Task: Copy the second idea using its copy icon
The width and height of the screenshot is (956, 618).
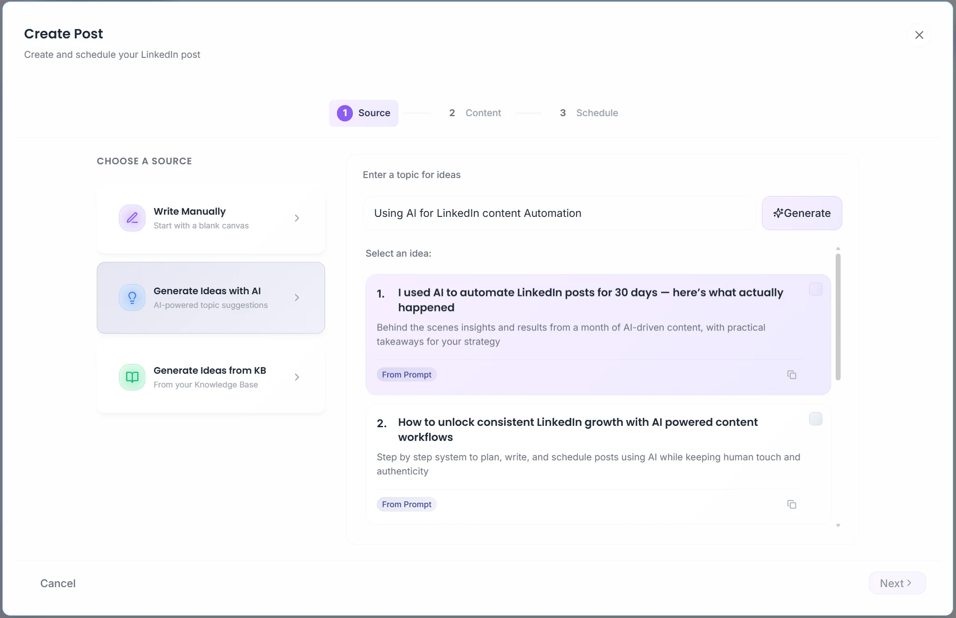Action: coord(792,504)
